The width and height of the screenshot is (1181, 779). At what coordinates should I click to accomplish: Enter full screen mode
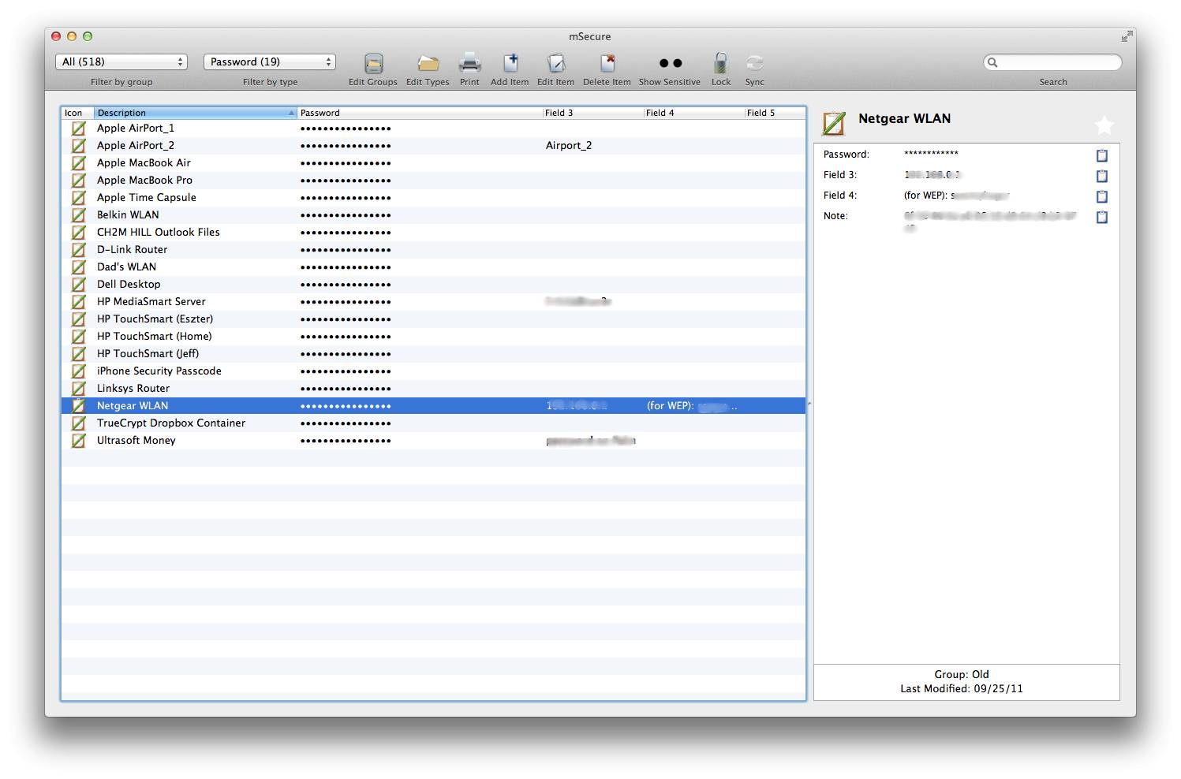pos(1126,36)
